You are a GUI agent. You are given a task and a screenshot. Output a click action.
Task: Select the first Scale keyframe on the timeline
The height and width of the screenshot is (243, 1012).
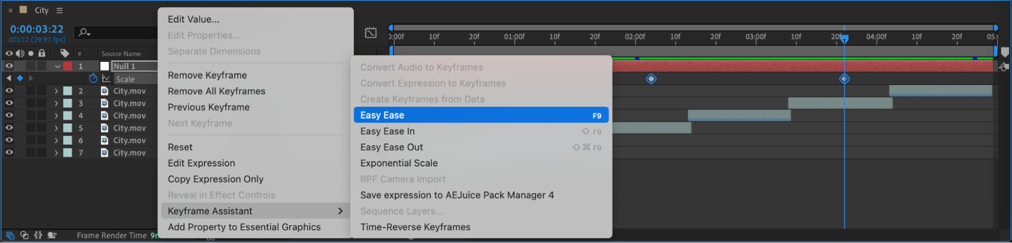pos(651,79)
